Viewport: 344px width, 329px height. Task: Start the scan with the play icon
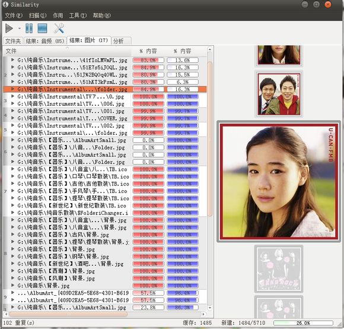point(9,29)
